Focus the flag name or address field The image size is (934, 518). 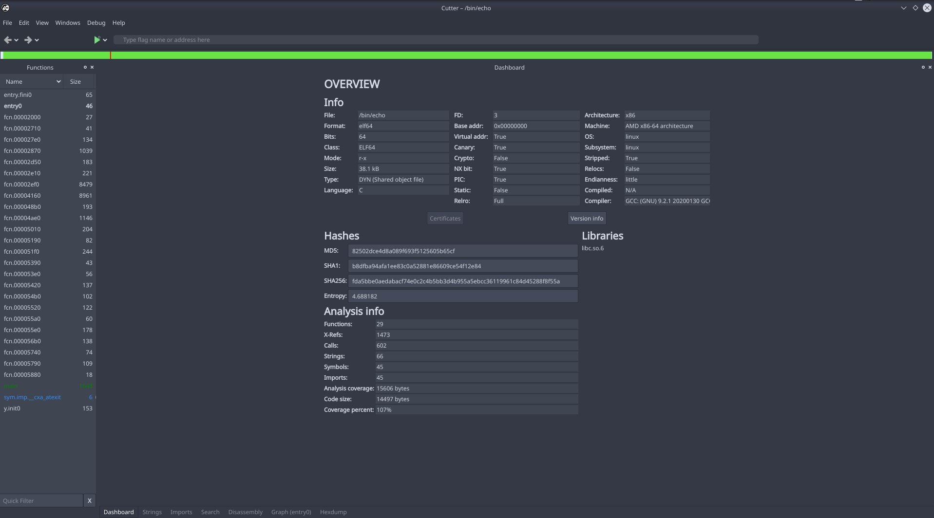(x=436, y=40)
